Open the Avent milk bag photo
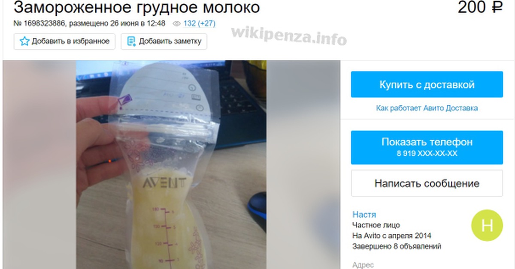 (172, 164)
